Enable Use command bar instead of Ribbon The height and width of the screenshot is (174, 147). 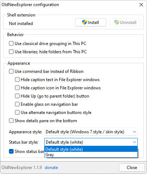tap(11, 71)
